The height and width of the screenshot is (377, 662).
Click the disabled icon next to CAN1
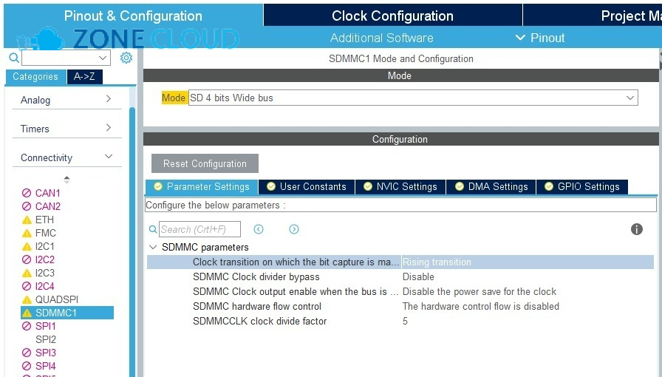(x=27, y=193)
